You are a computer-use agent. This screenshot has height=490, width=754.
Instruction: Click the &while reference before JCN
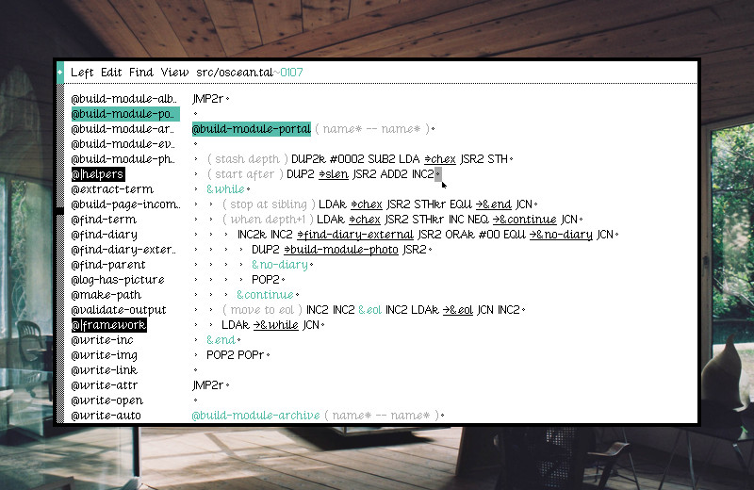click(x=275, y=325)
